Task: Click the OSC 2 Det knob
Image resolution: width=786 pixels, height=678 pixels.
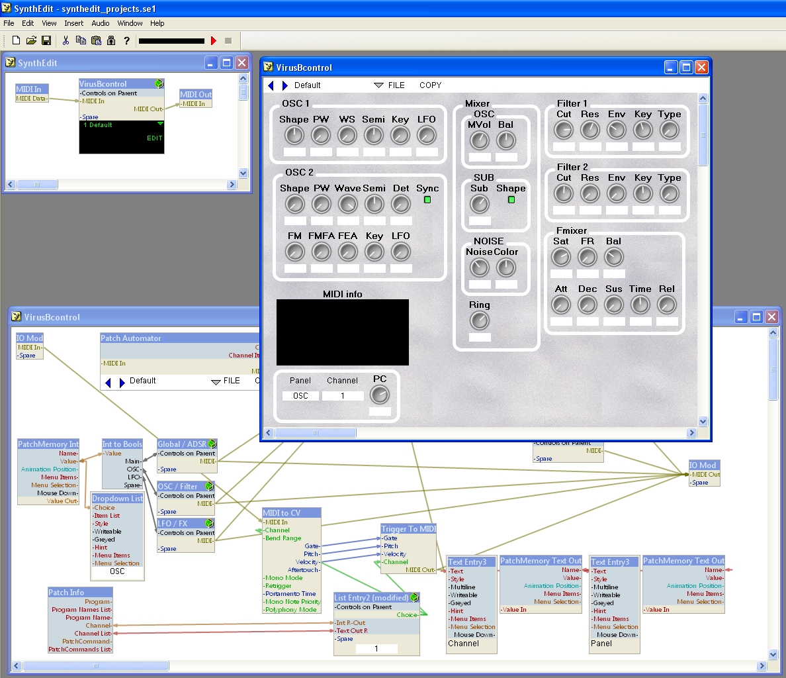Action: click(x=400, y=204)
